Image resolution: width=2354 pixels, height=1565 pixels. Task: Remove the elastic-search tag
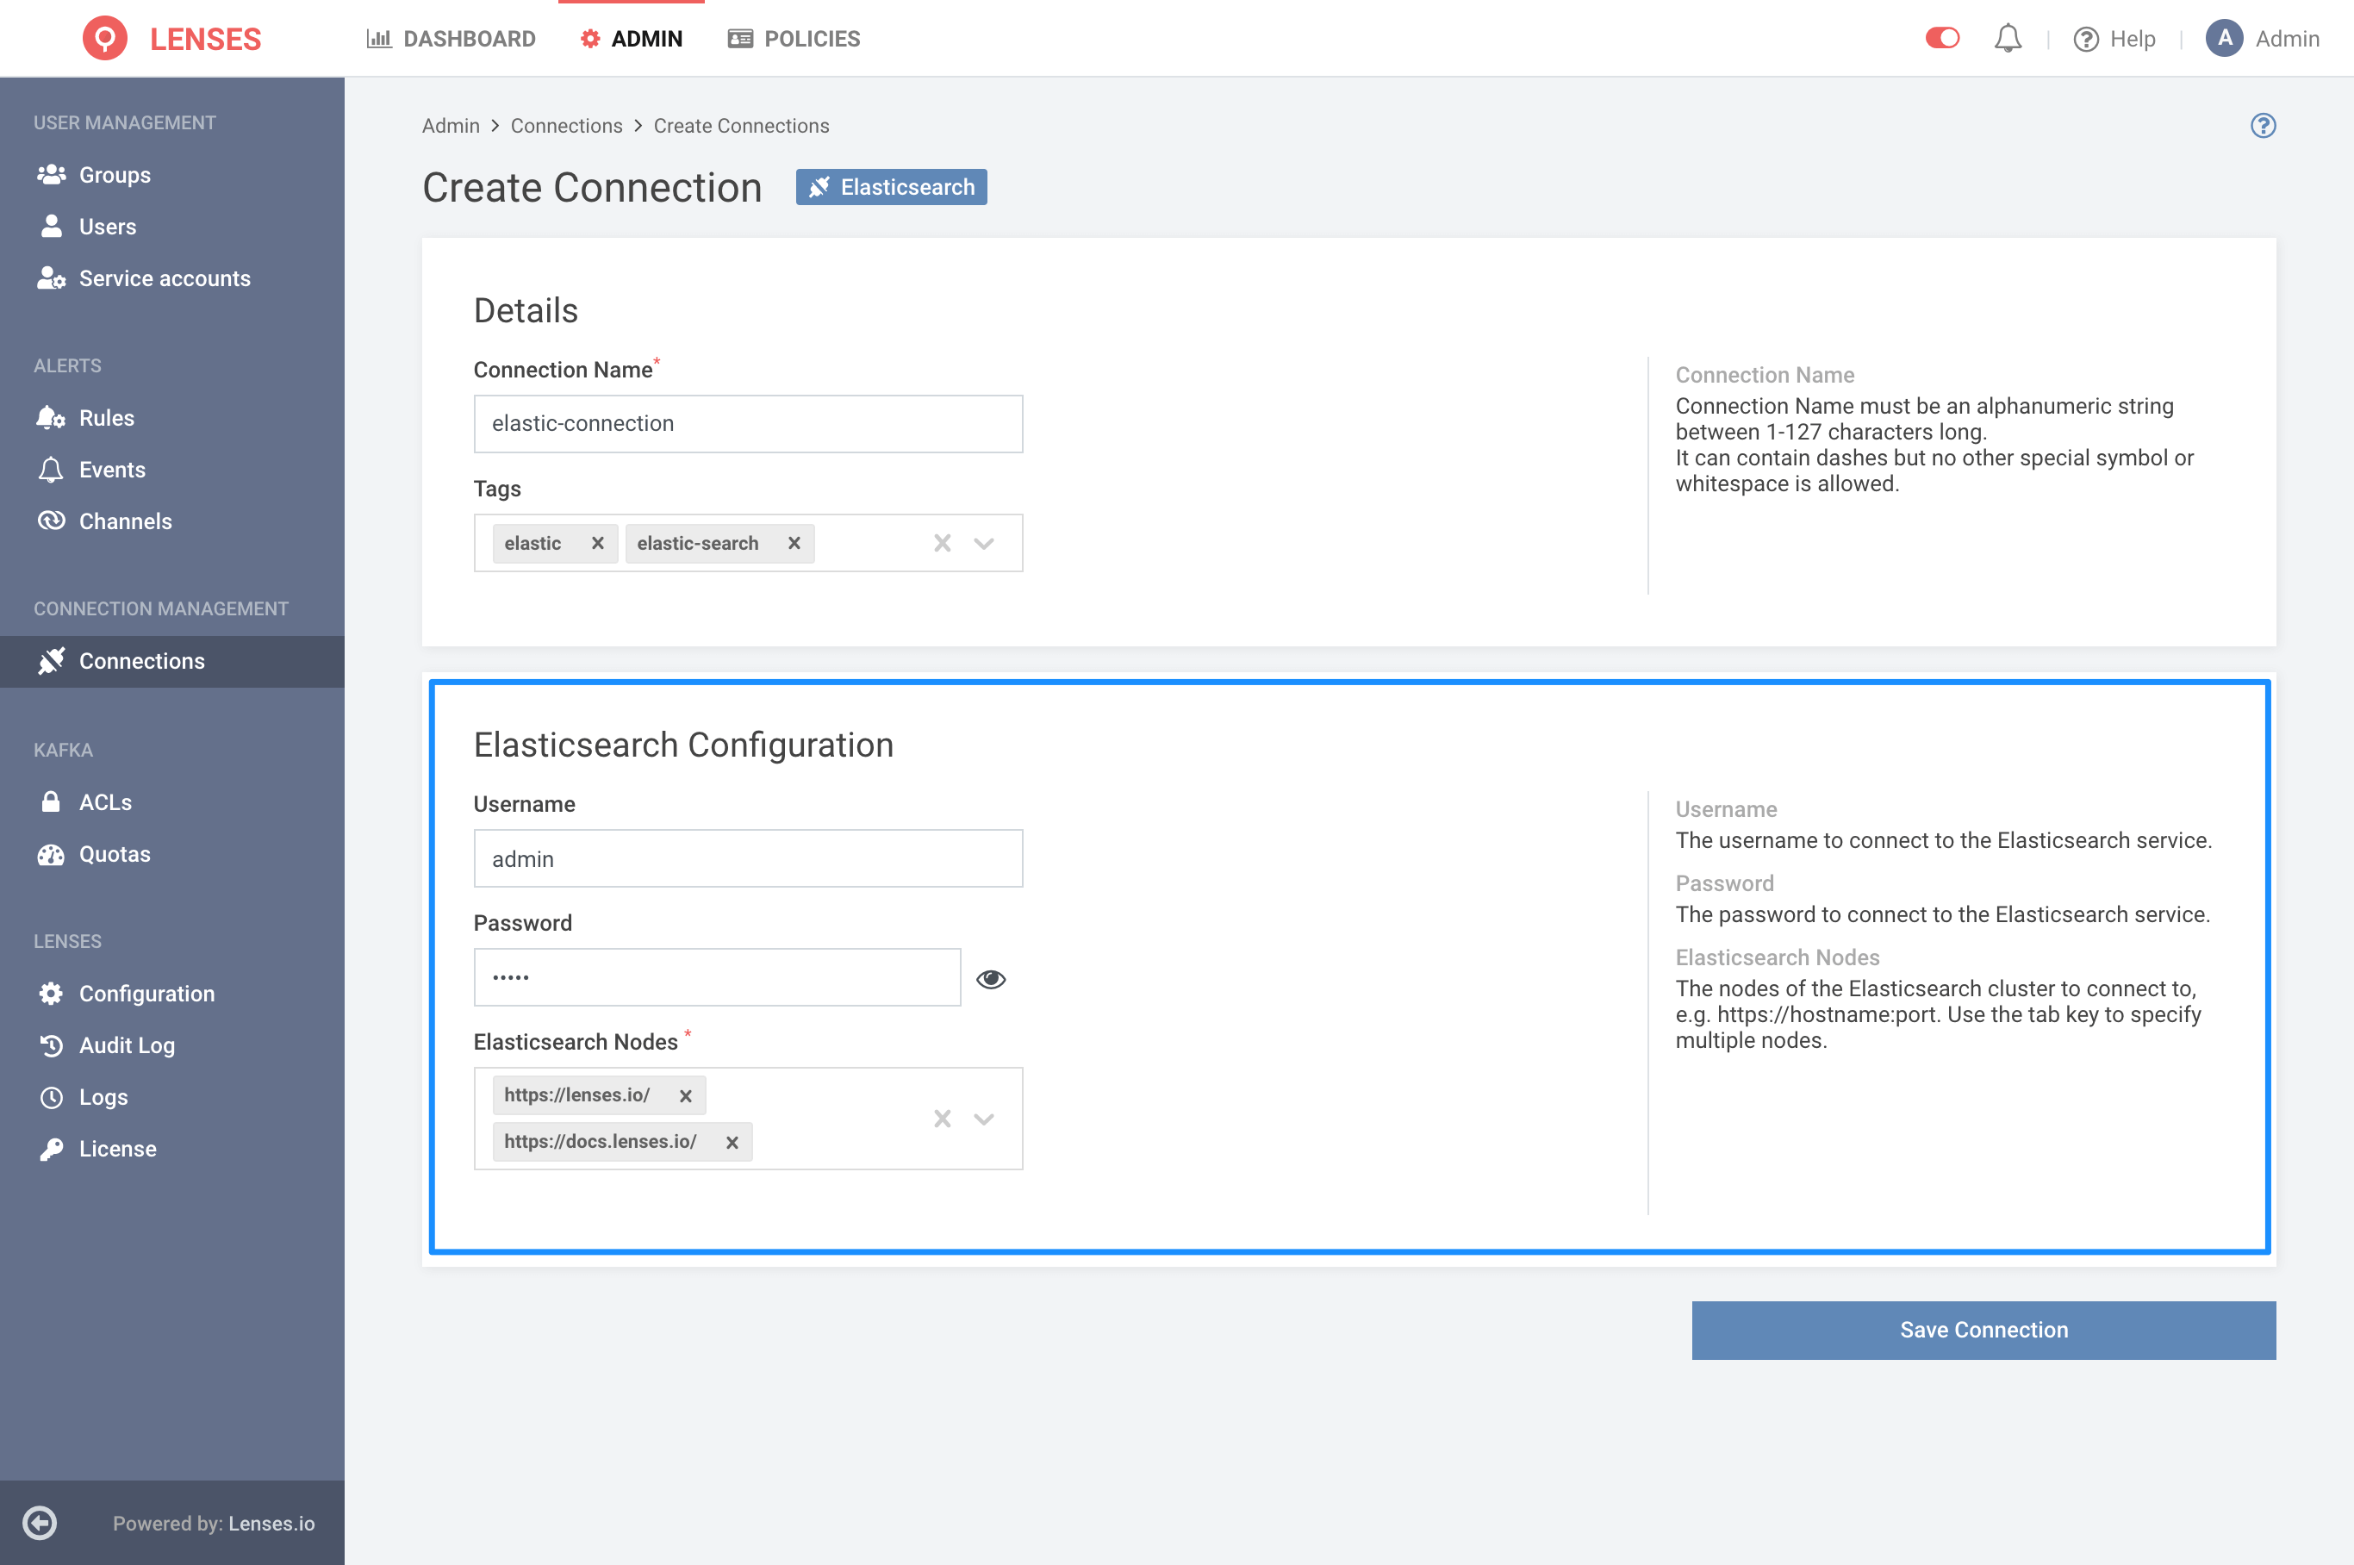794,543
